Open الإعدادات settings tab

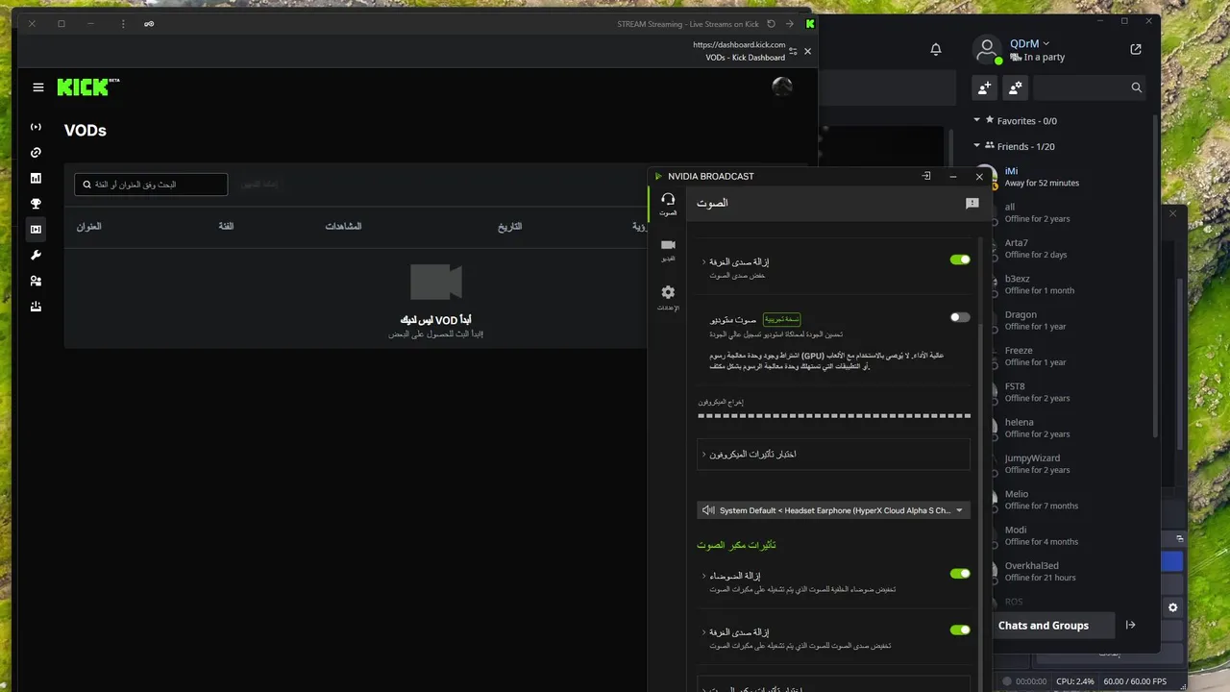click(668, 297)
